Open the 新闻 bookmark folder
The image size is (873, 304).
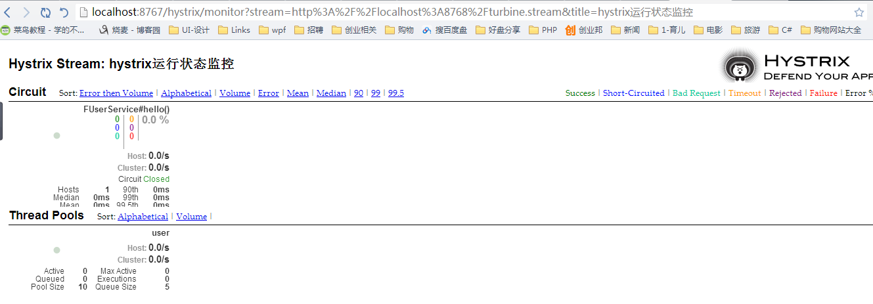coord(625,30)
